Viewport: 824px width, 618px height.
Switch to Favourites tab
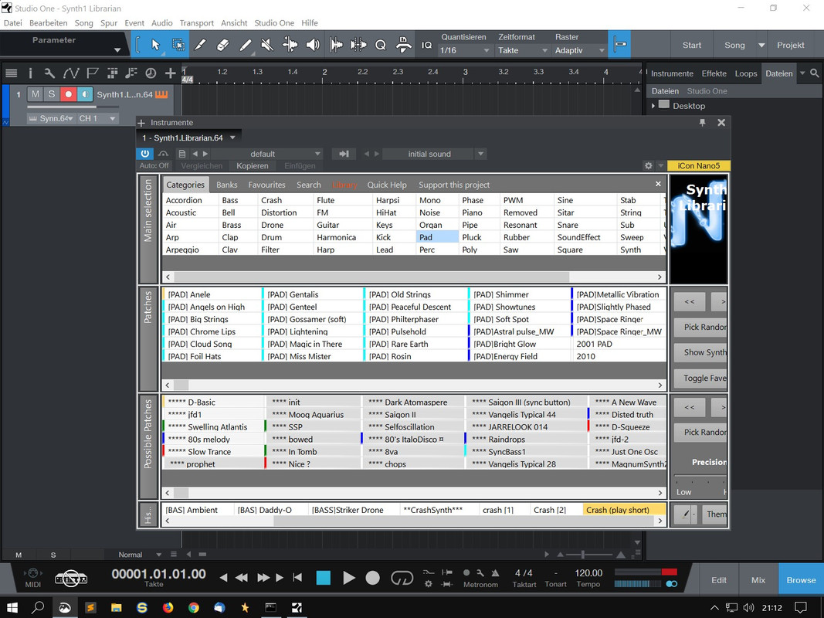266,185
